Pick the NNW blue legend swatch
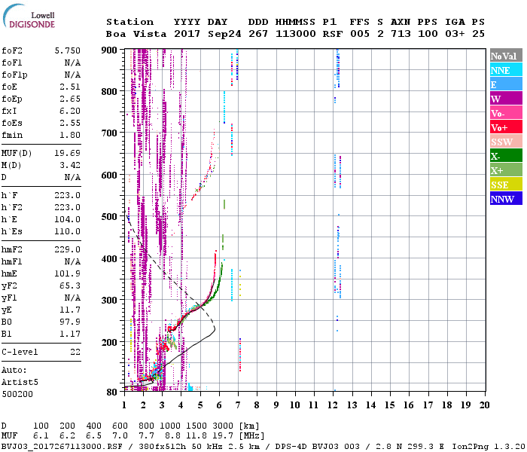527x452 pixels. click(x=503, y=199)
